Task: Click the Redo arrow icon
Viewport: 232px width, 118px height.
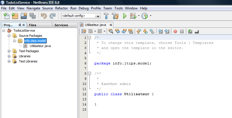Action: coord(52,16)
